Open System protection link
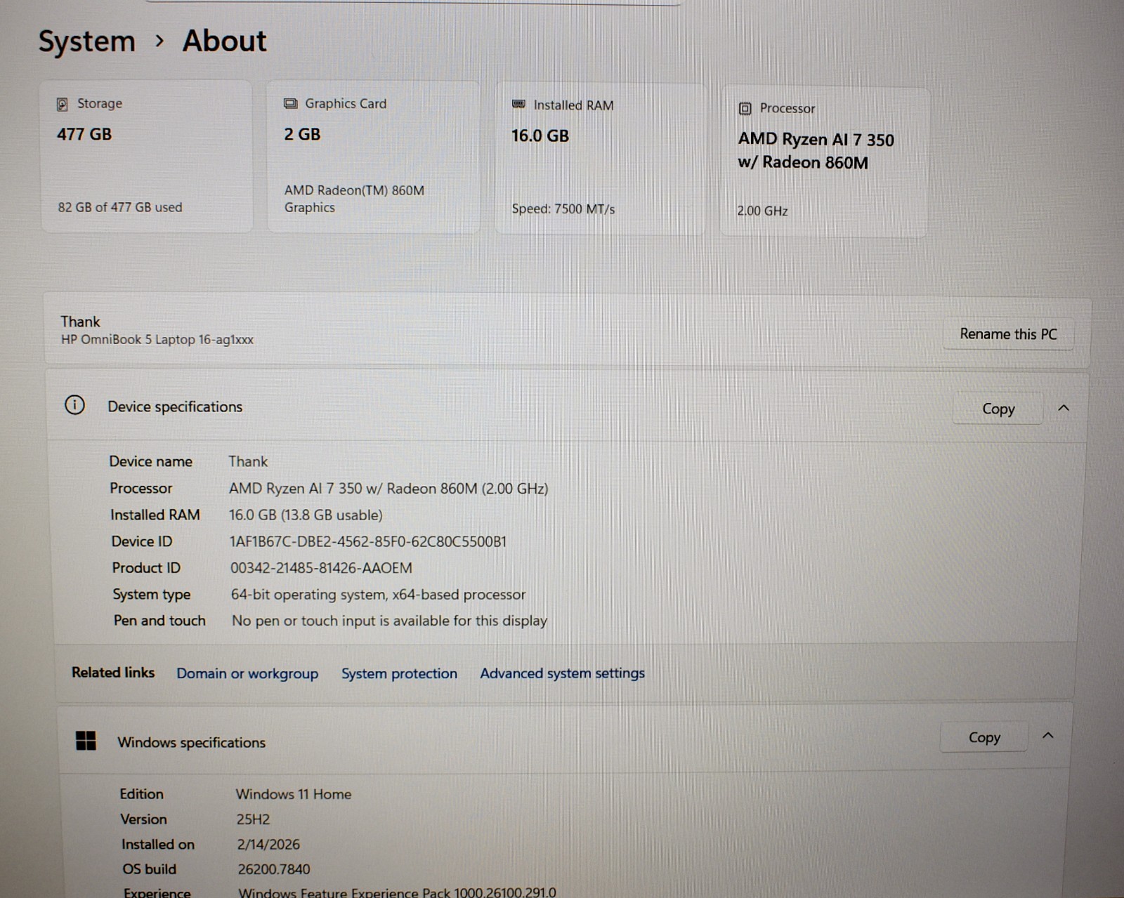The height and width of the screenshot is (898, 1124). [399, 673]
